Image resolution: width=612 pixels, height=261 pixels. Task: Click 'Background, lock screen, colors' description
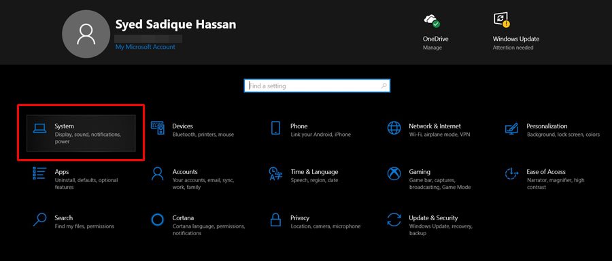click(x=563, y=135)
